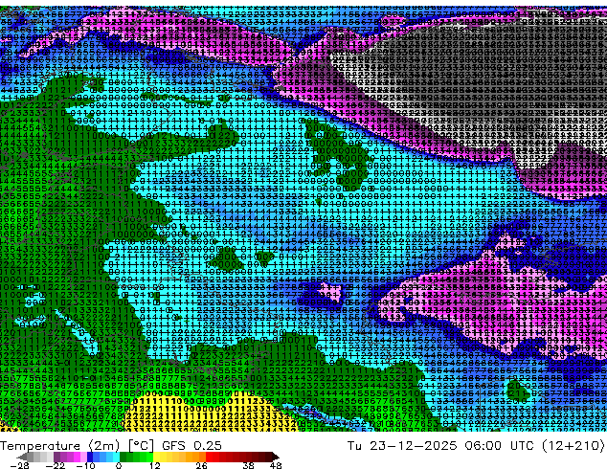Click the dark green legend swatch above 0
This screenshot has width=607, height=469.
(x=124, y=457)
